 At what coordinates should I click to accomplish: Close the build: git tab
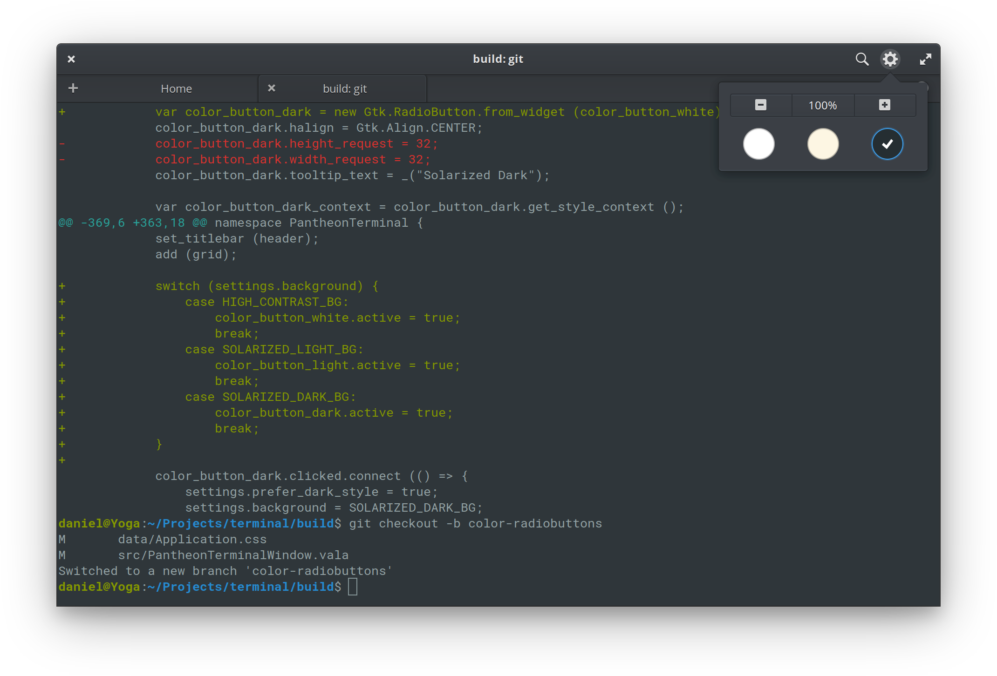[x=272, y=88]
